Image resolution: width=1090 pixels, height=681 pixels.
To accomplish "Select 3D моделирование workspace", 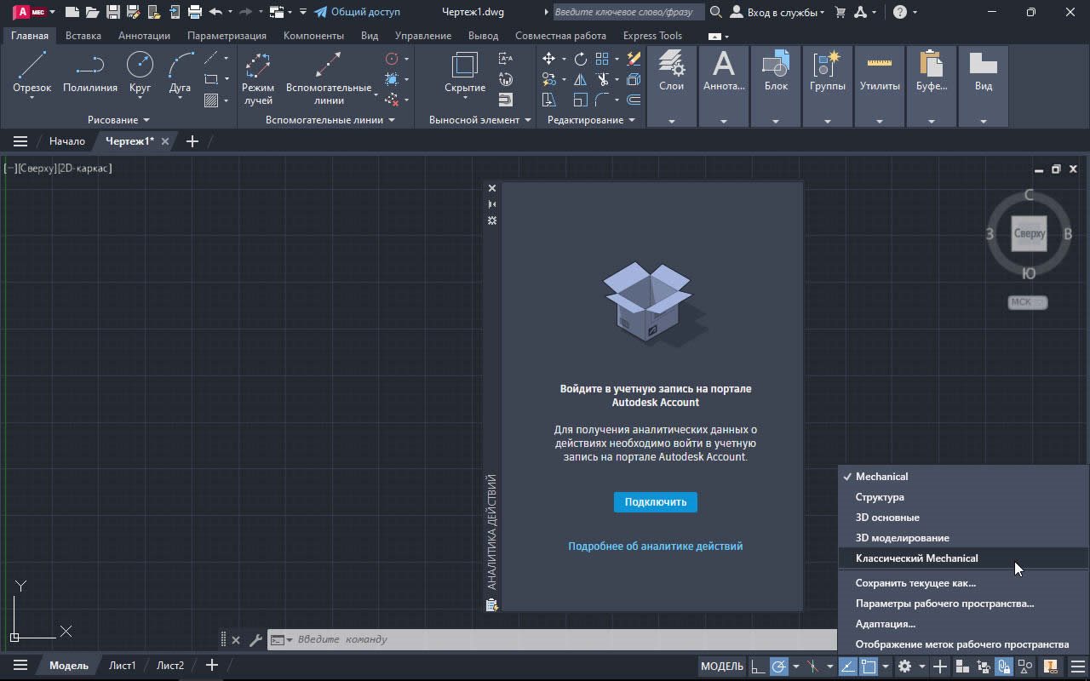I will tap(963, 538).
